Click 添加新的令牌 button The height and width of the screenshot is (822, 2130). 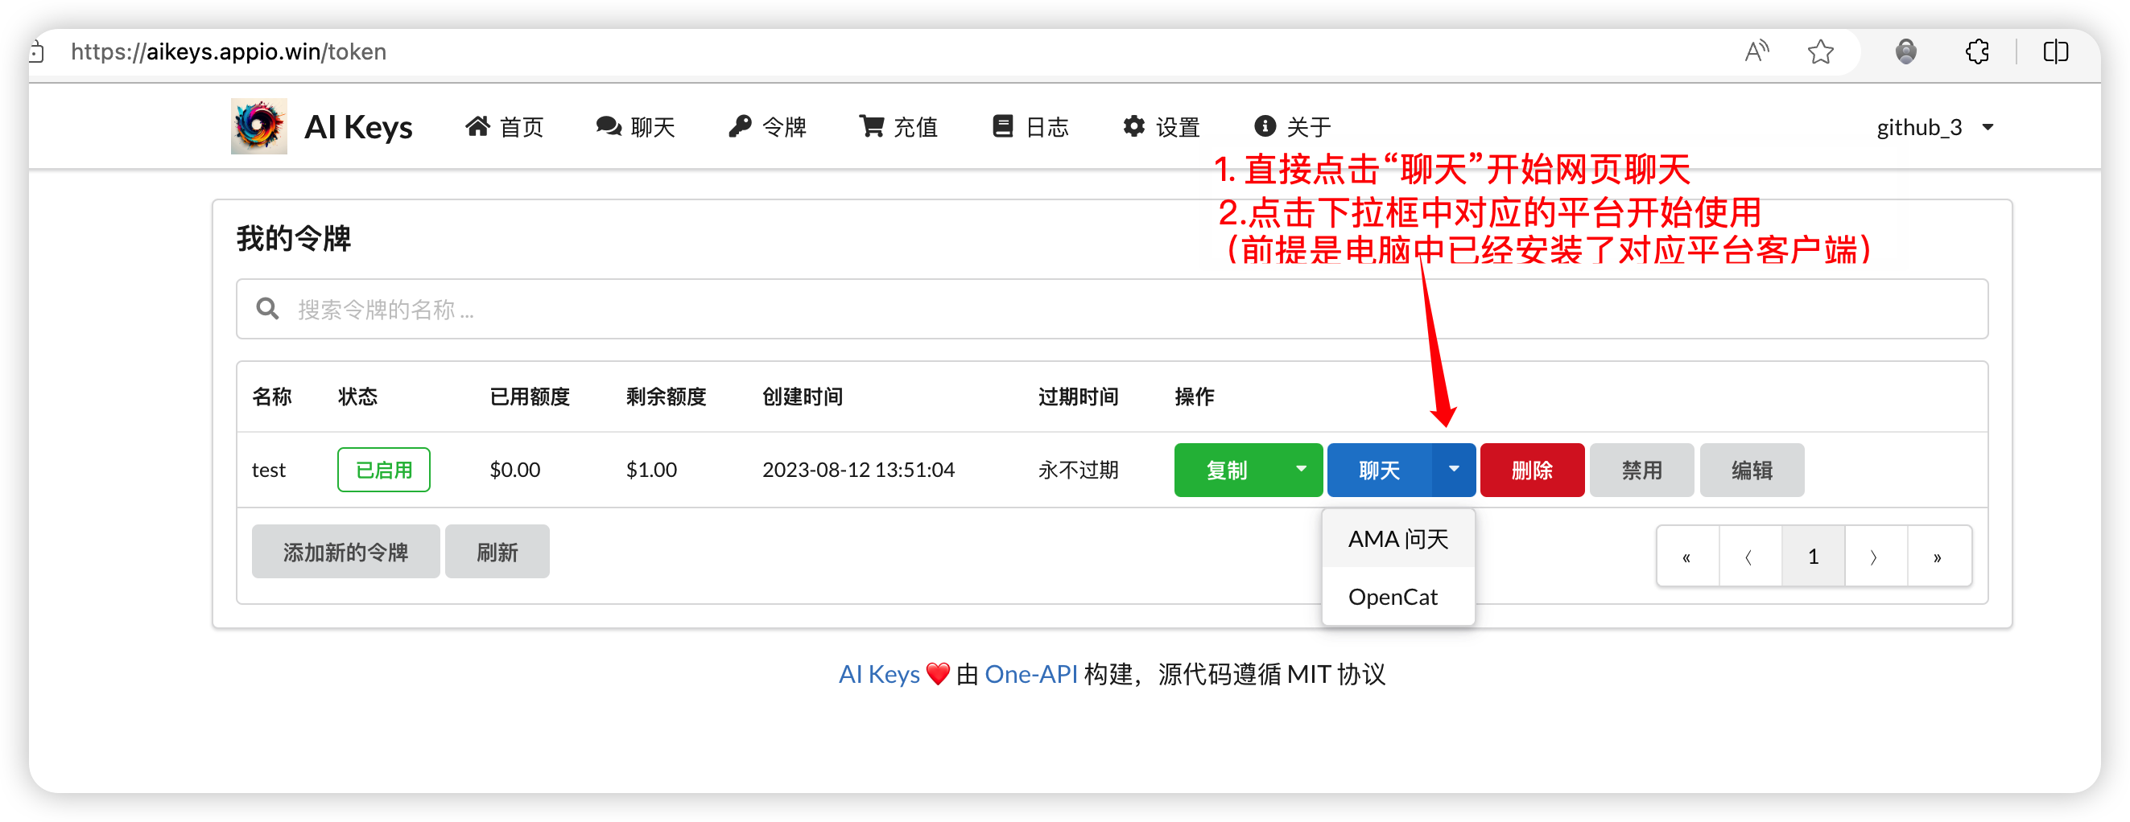tap(345, 552)
